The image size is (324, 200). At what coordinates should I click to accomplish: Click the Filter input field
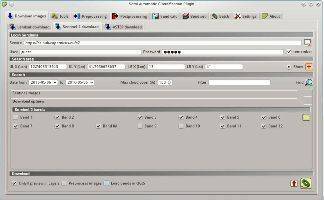240,82
